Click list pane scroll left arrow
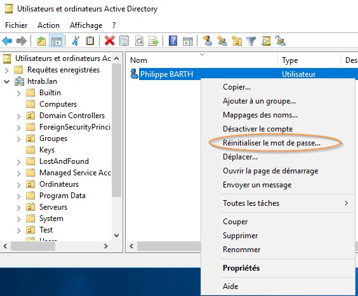The height and width of the screenshot is (296, 358). 131,246
